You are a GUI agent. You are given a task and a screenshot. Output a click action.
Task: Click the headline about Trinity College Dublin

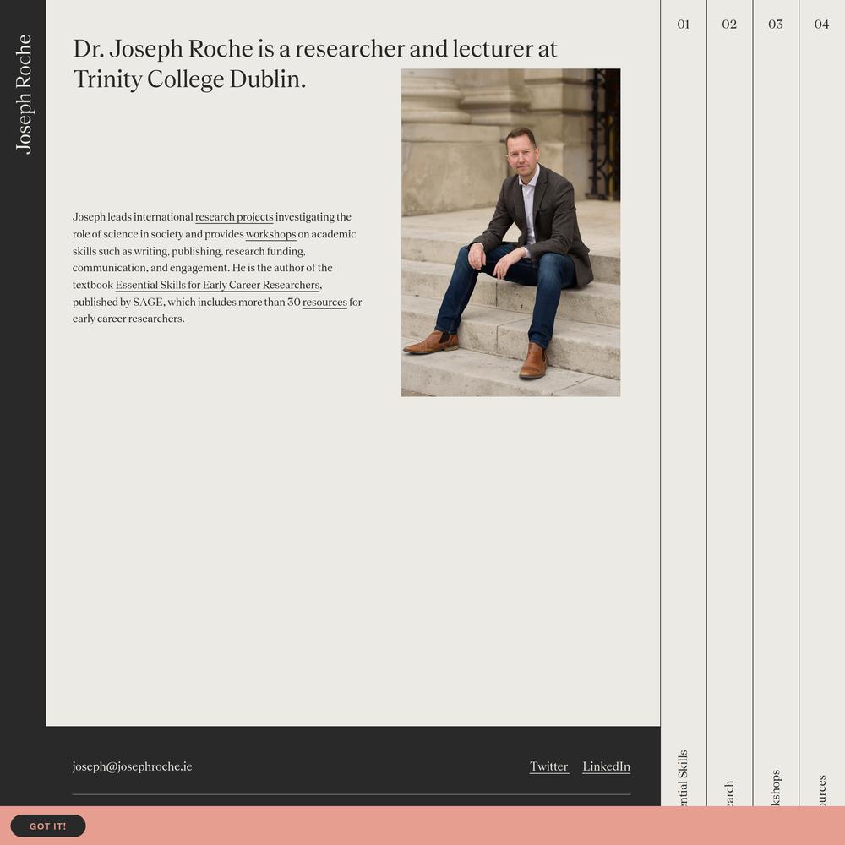(x=314, y=63)
